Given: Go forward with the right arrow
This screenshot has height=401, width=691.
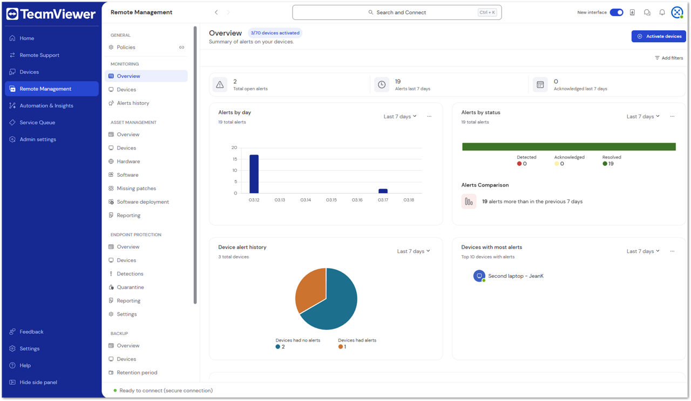Looking at the screenshot, I should 228,12.
